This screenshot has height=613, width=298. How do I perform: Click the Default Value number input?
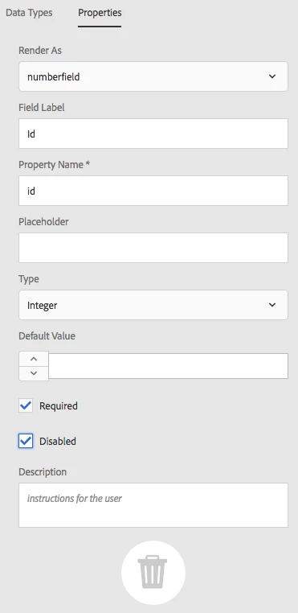[x=169, y=366]
